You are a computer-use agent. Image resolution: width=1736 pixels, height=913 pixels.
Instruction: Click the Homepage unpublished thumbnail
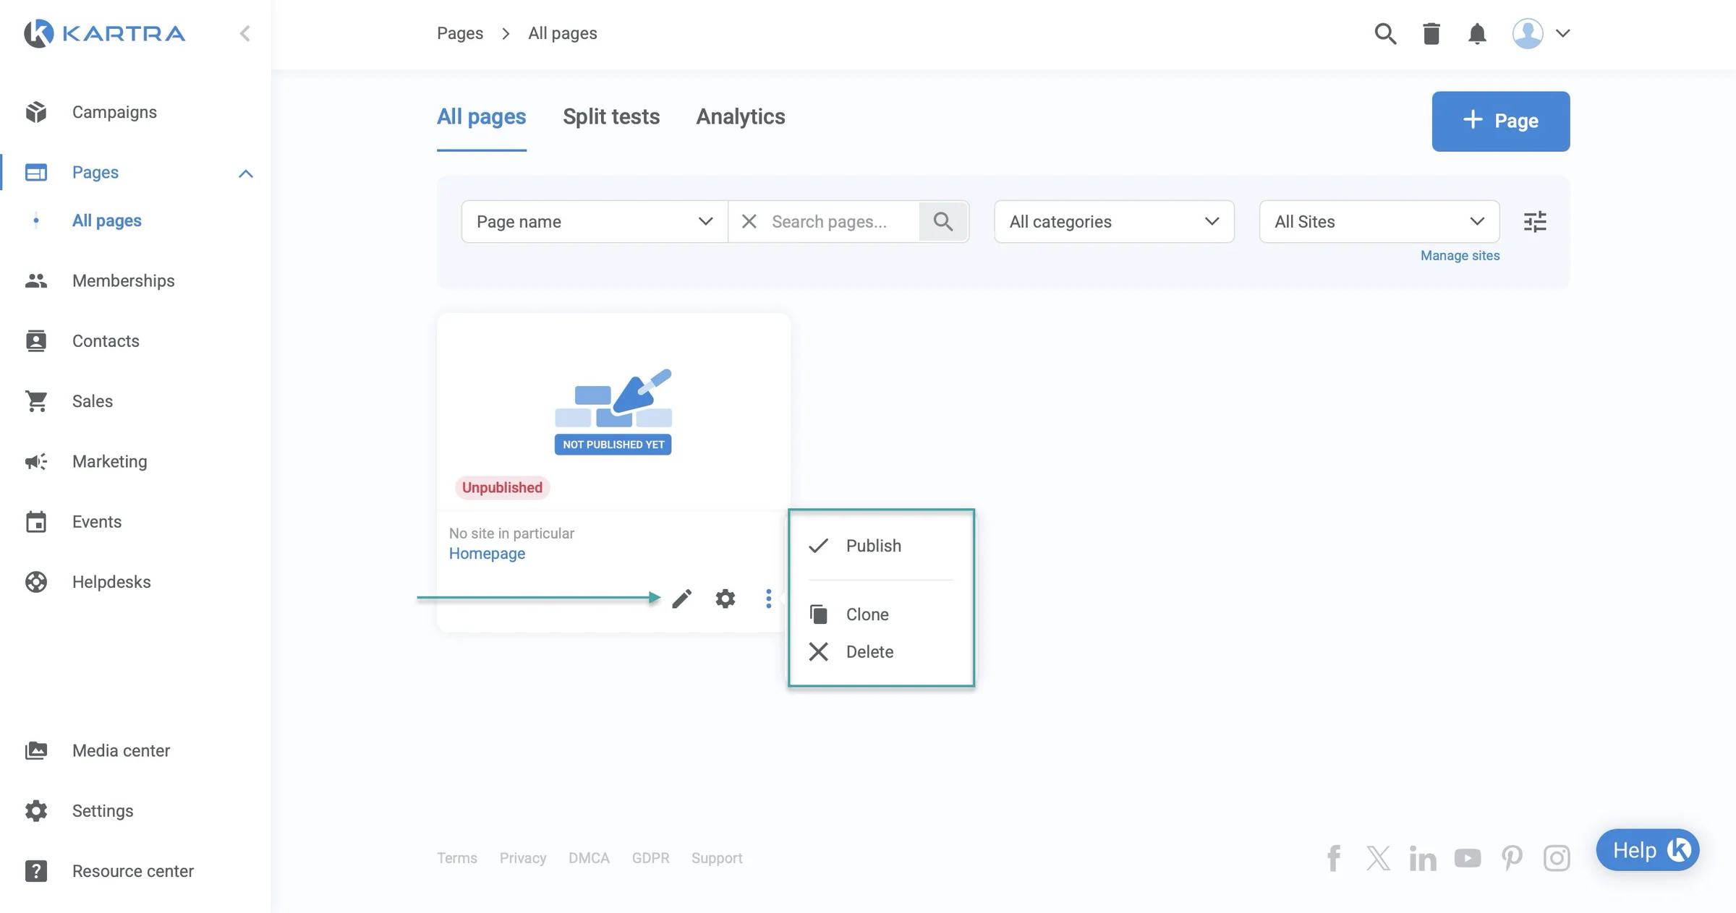613,412
